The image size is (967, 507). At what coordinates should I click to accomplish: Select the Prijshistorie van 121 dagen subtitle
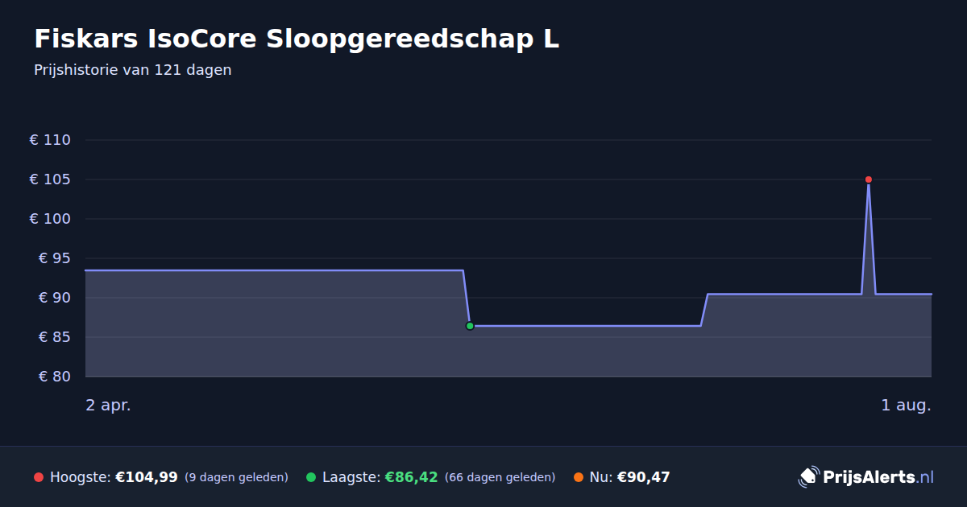point(133,70)
